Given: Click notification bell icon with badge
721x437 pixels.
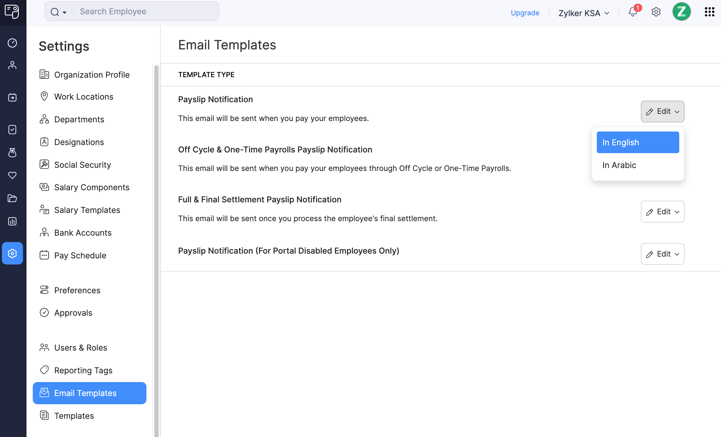Looking at the screenshot, I should 633,12.
